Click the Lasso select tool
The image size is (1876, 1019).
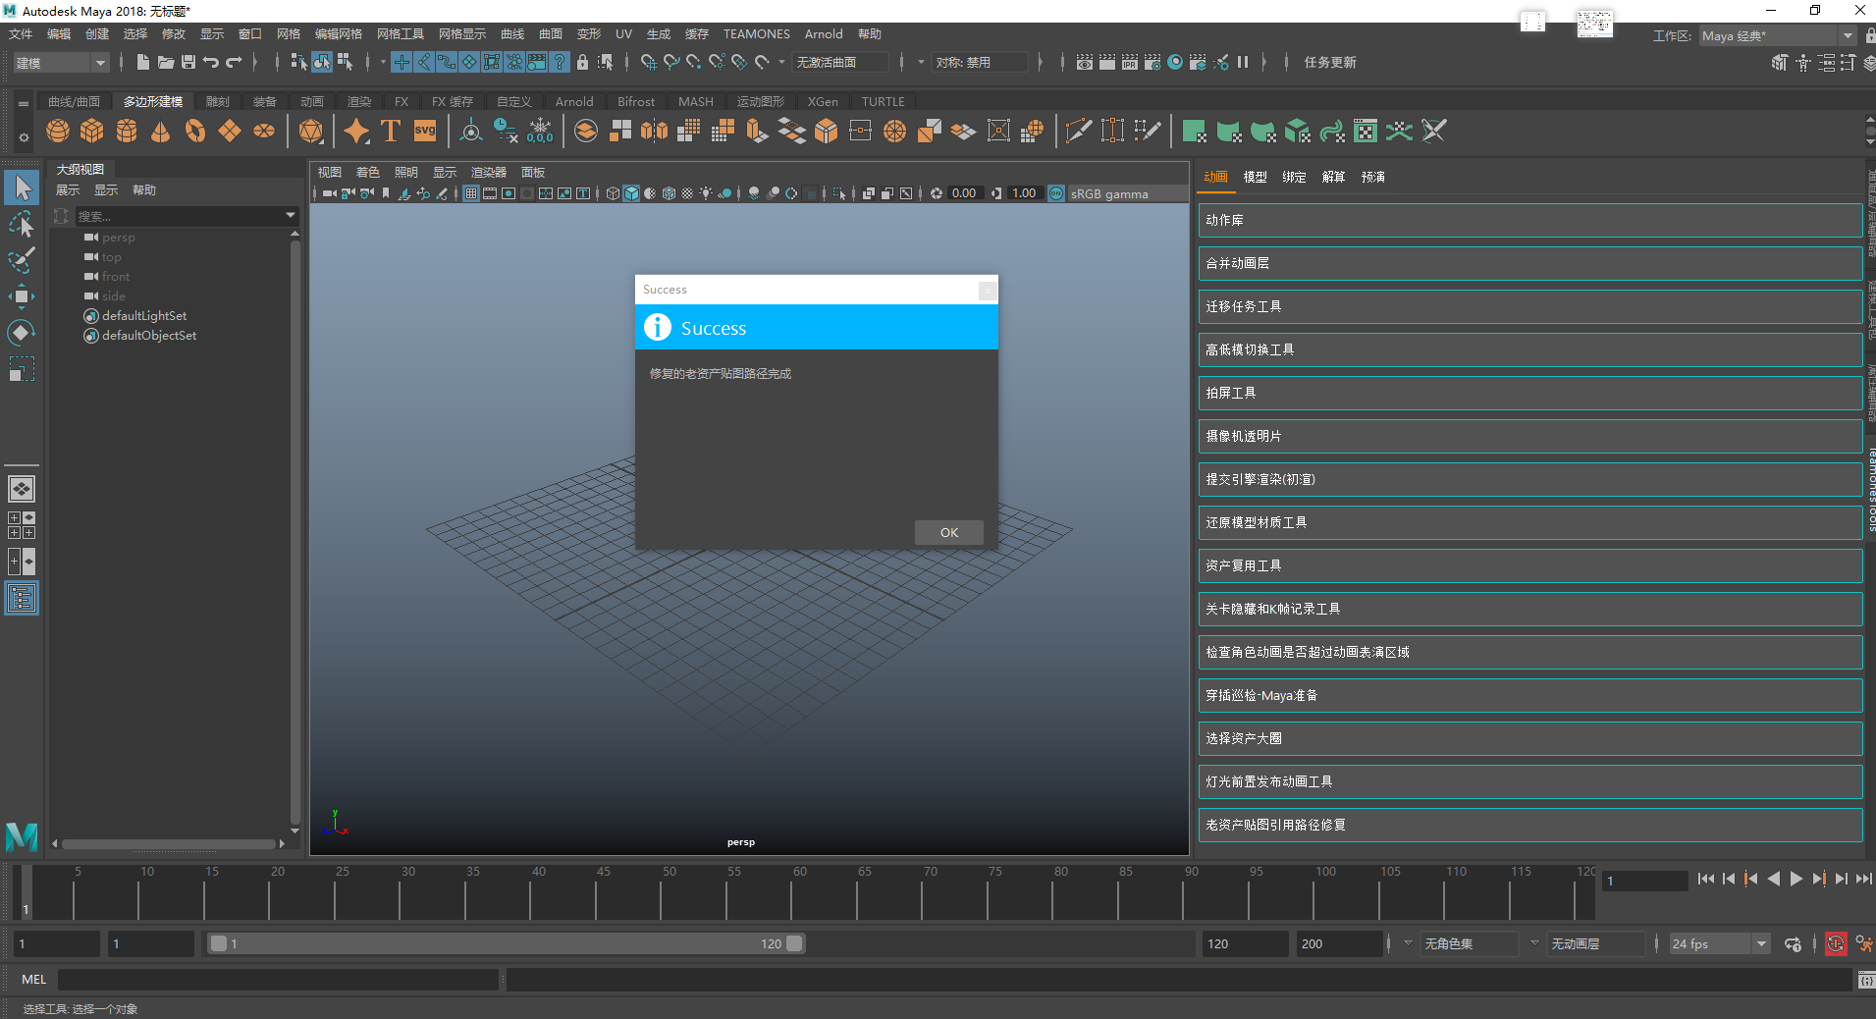(22, 225)
